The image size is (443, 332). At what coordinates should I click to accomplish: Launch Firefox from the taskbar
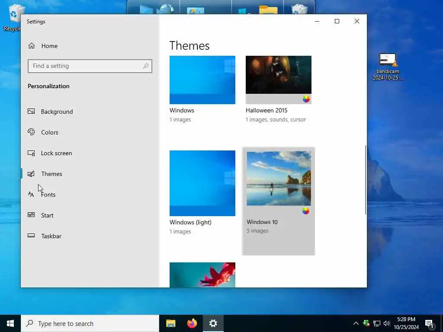click(x=192, y=323)
